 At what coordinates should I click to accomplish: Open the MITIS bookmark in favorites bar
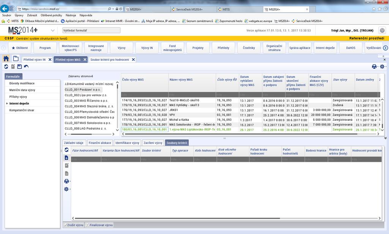[13, 21]
